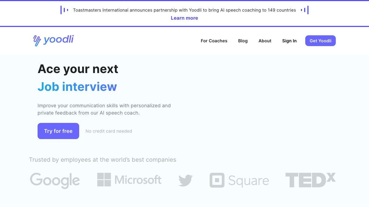Click the TEDx logo
The height and width of the screenshot is (207, 369).
[310, 180]
